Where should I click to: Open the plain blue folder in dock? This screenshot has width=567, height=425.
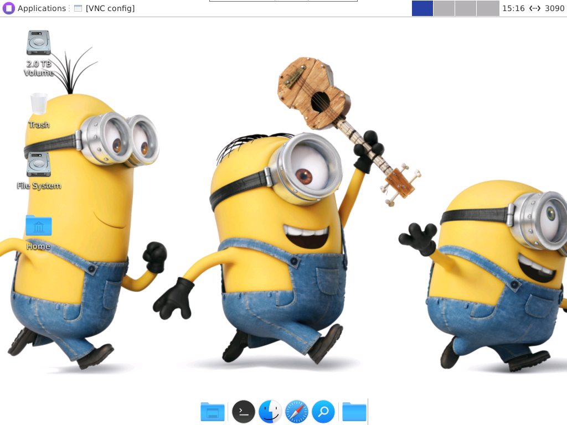354,412
